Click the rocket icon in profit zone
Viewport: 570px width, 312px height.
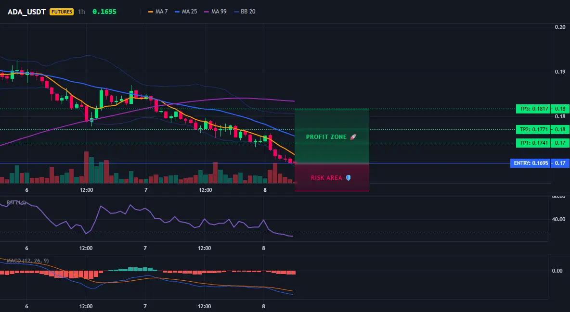click(x=353, y=137)
